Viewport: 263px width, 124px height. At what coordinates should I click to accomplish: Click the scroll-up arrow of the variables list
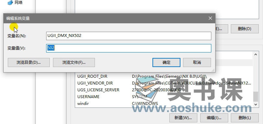click(256, 54)
